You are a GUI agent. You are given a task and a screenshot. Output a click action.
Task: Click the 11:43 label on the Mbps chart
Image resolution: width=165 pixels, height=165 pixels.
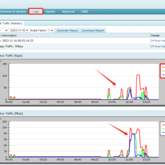tap(129, 160)
